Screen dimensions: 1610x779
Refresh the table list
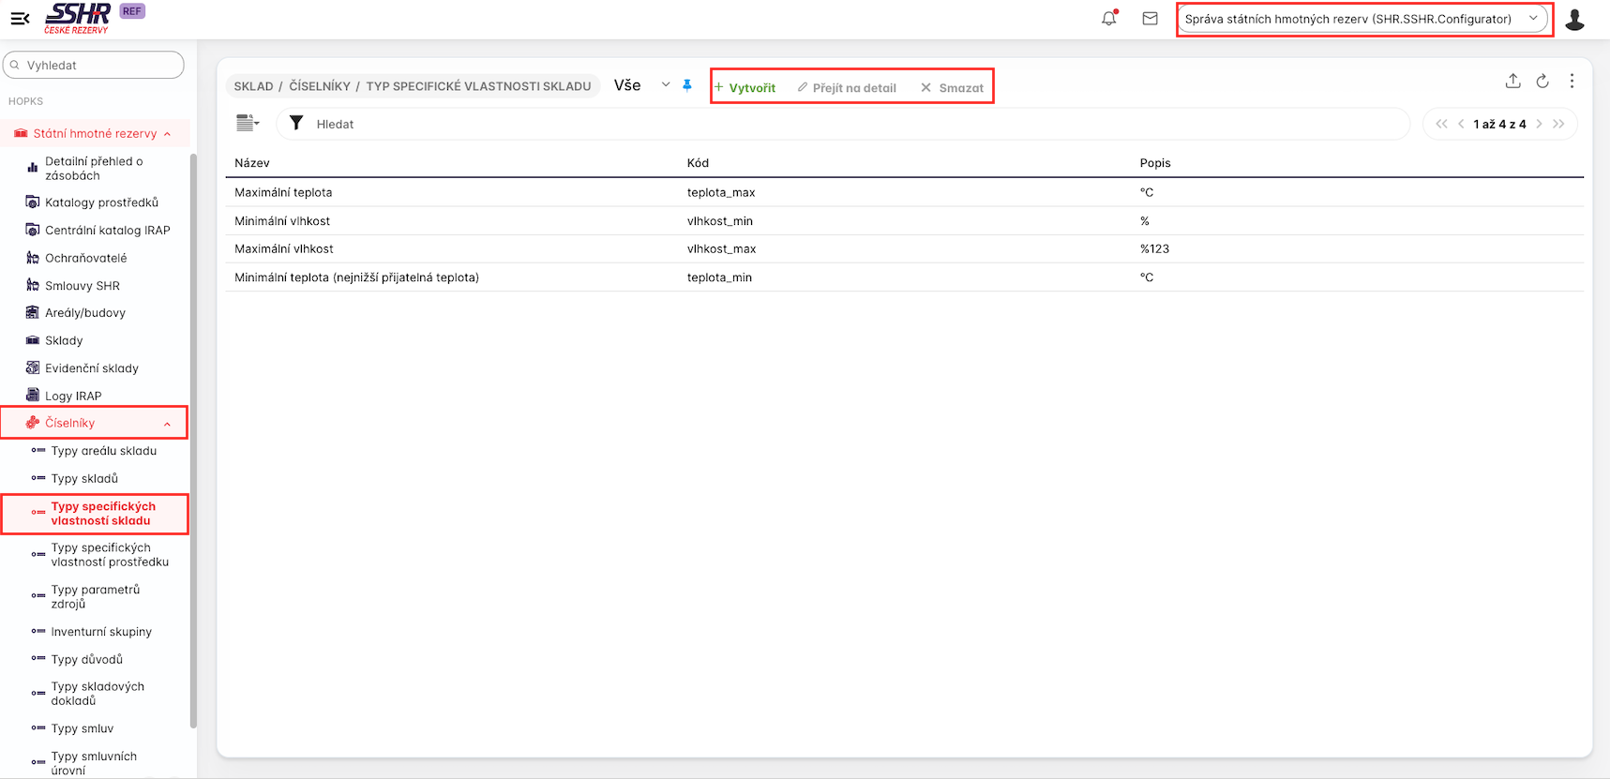1542,82
